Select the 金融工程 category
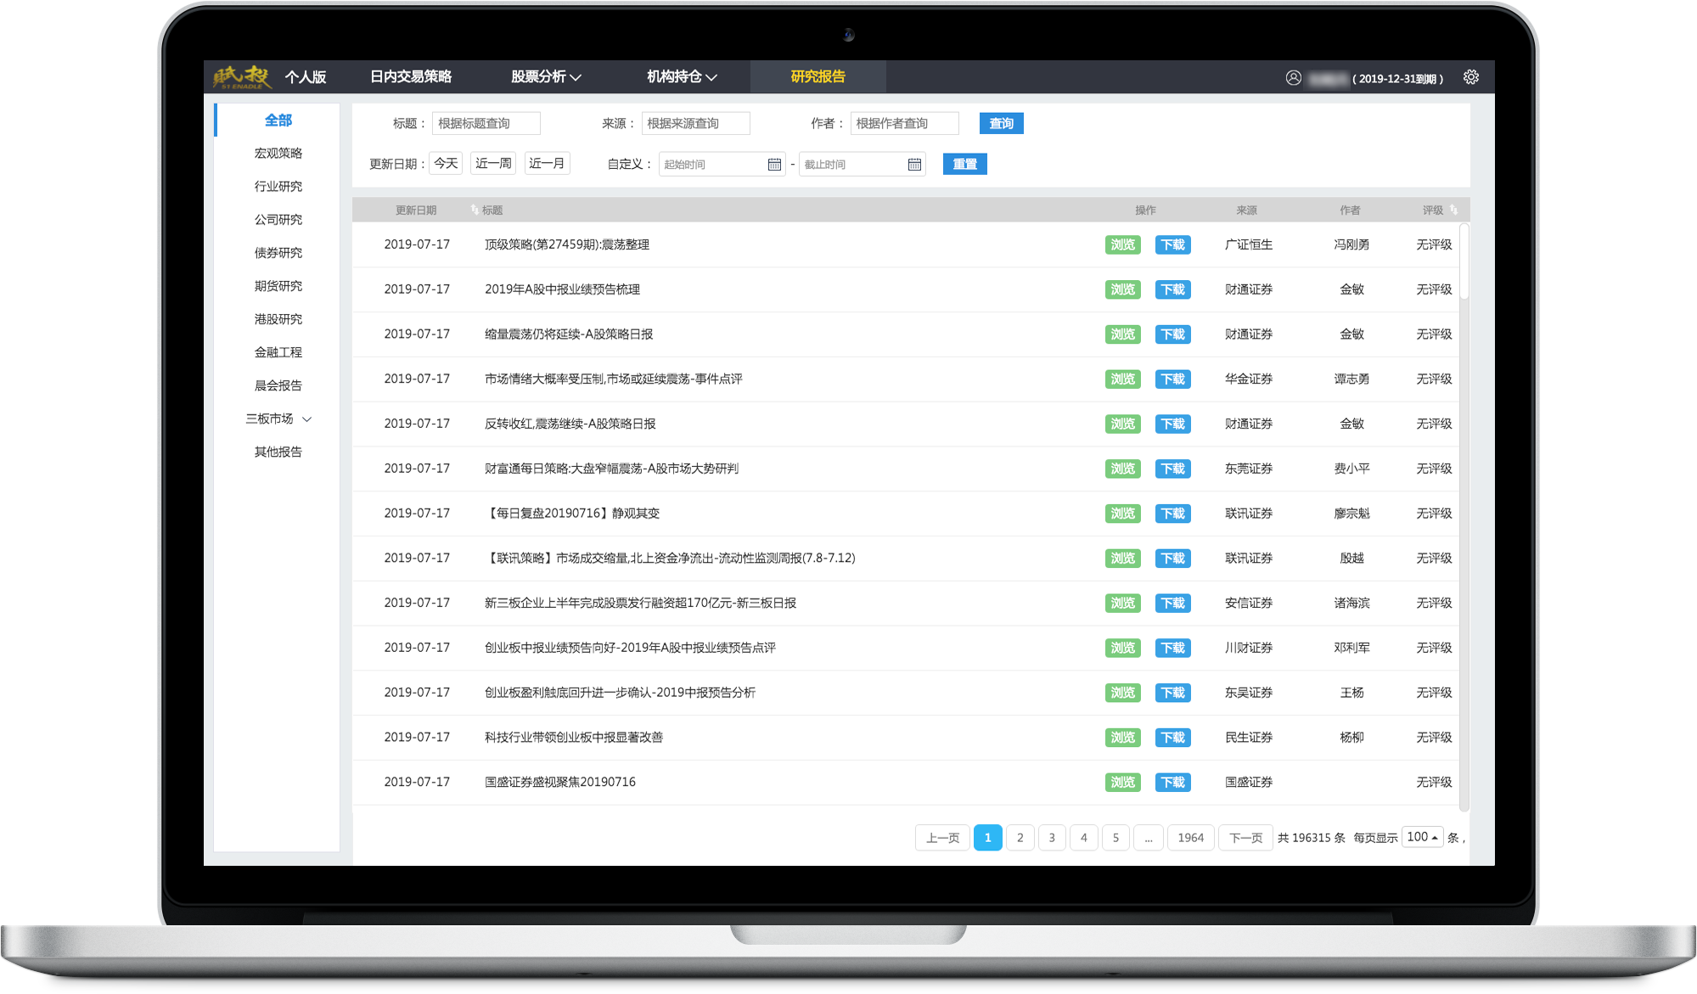Screen dimensions: 1697x994 click(278, 352)
